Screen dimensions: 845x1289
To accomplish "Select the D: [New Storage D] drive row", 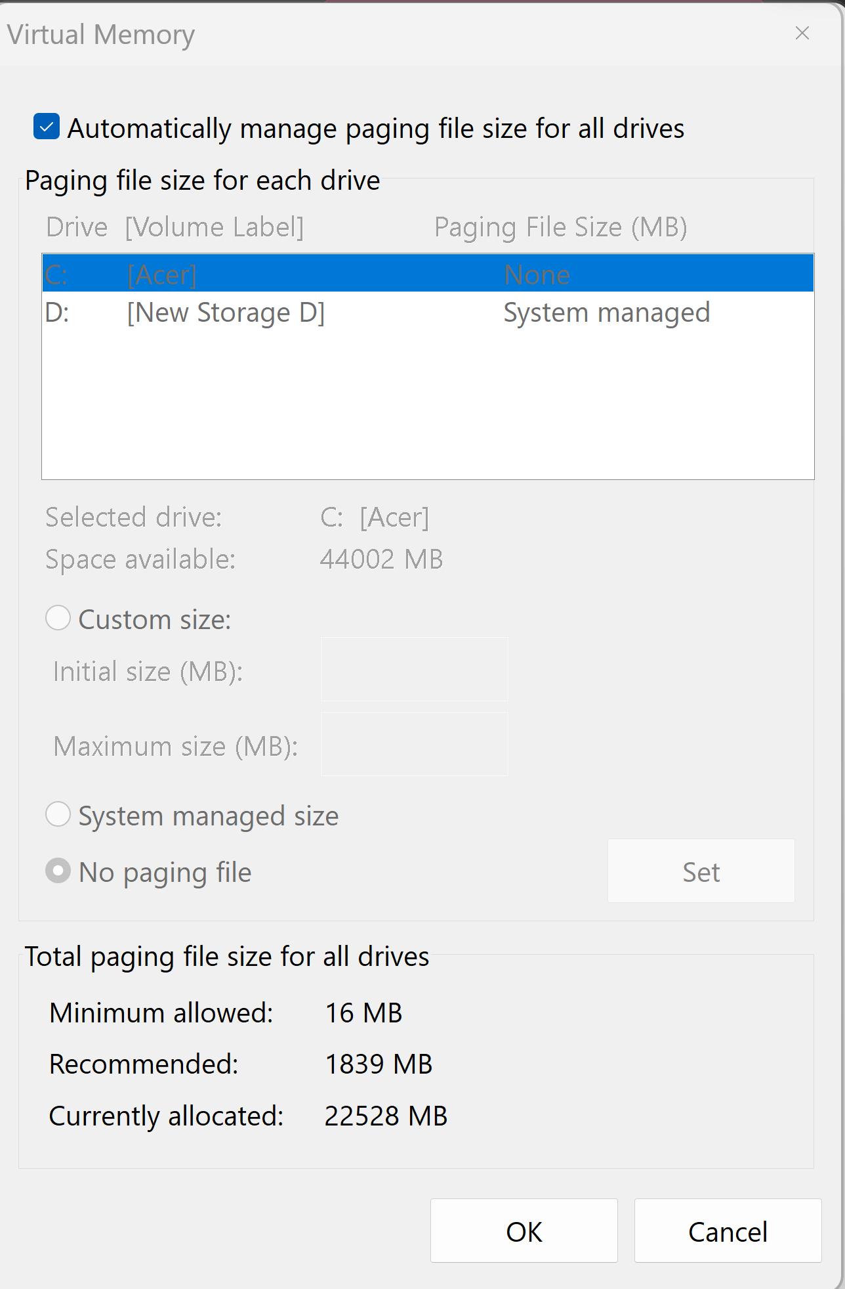I will pos(426,313).
